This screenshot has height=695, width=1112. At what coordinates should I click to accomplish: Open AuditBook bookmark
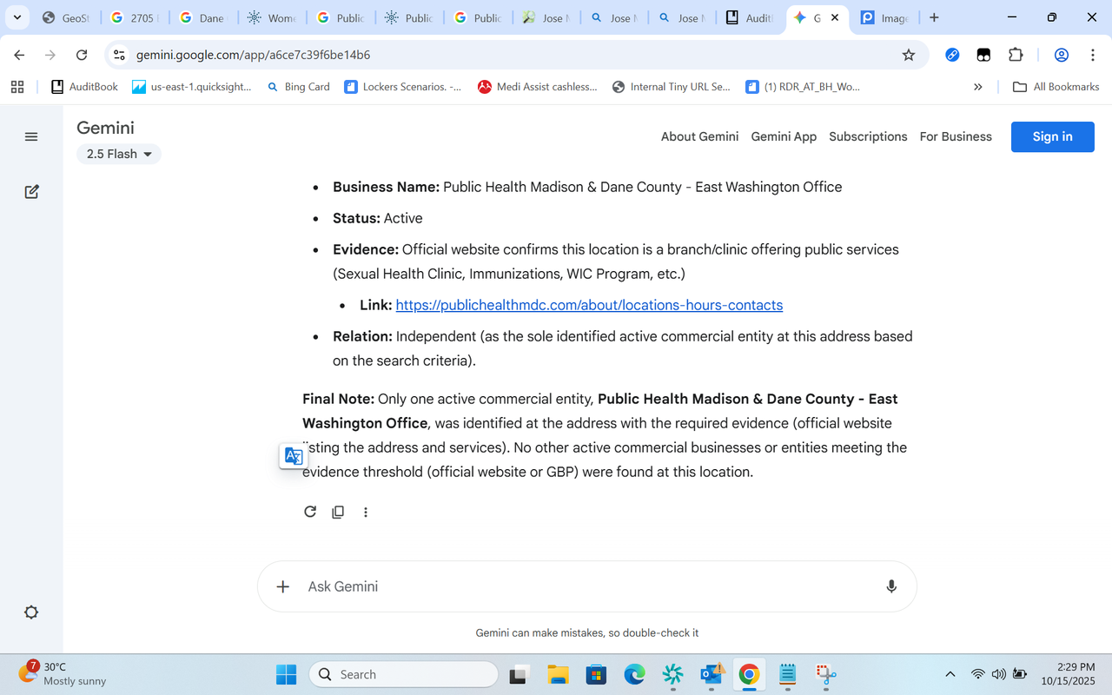click(84, 87)
